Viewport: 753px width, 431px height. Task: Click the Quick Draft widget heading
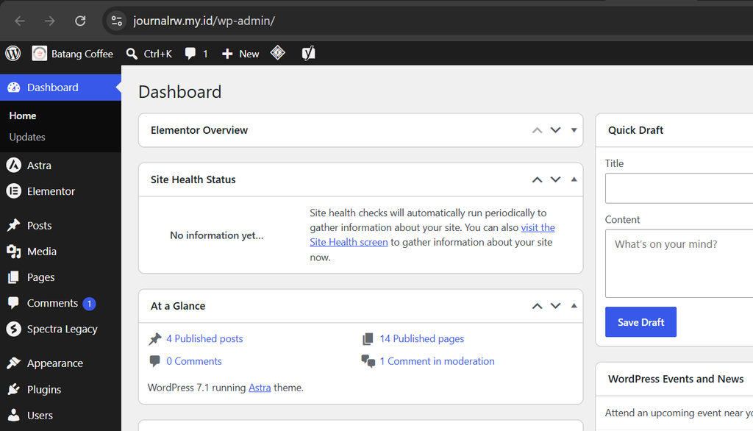point(635,130)
